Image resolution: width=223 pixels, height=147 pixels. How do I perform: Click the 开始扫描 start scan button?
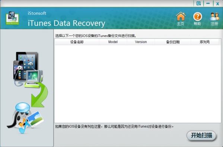tap(201, 135)
